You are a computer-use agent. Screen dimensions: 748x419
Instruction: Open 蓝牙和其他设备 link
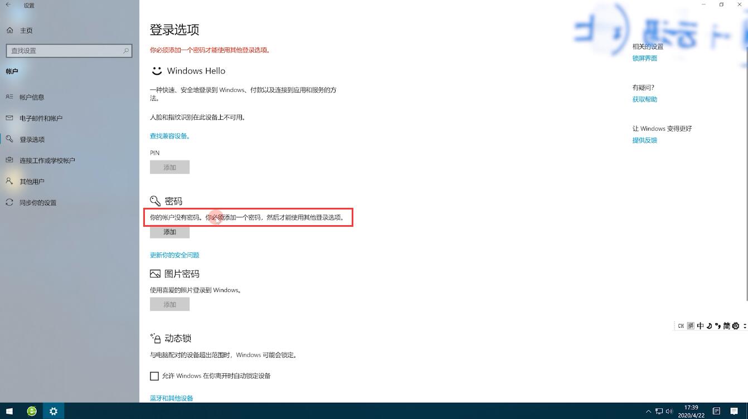172,398
